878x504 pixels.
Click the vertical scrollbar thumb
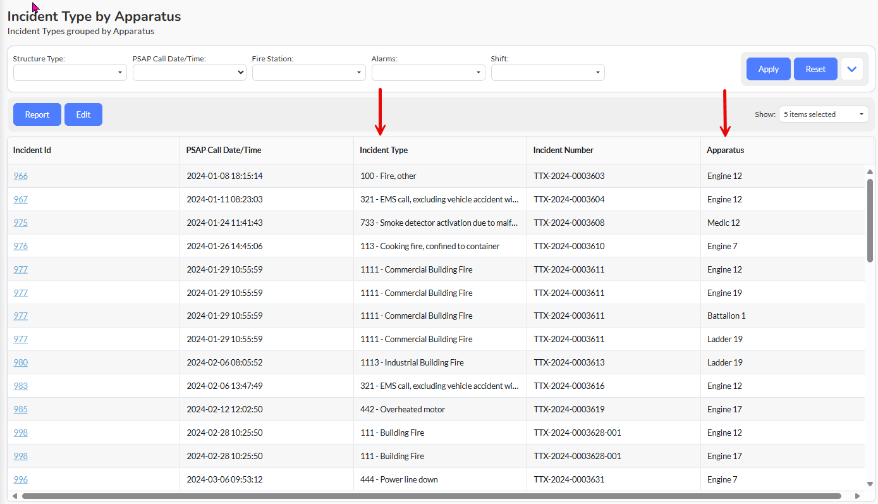(x=870, y=221)
